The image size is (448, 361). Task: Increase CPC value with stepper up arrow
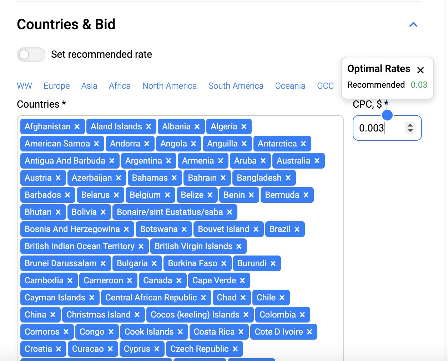click(410, 125)
